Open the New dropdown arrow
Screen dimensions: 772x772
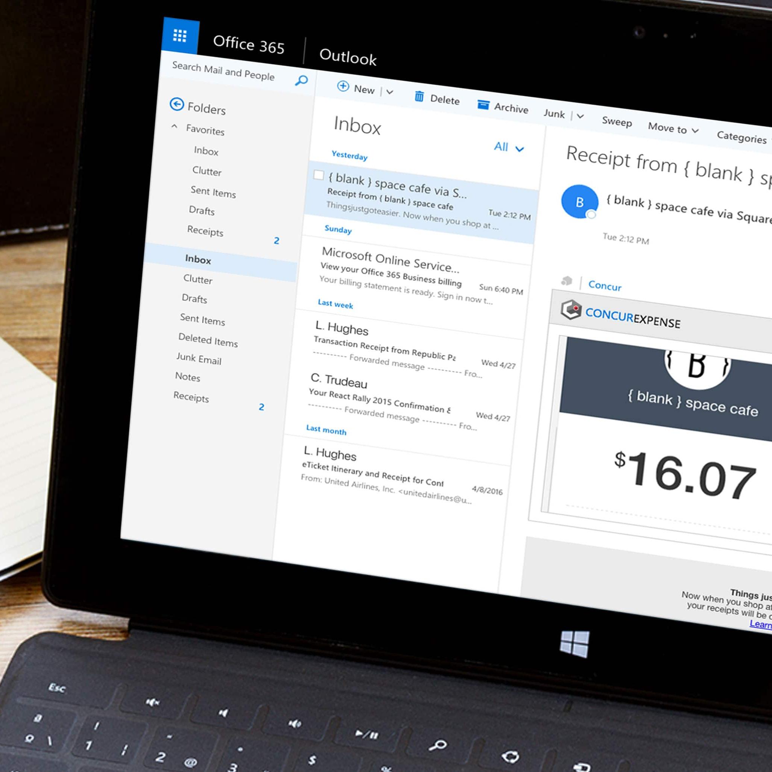pyautogui.click(x=390, y=92)
